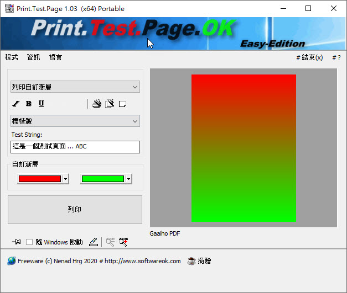Click the large 列印 print button
This screenshot has width=347, height=293.
[75, 210]
